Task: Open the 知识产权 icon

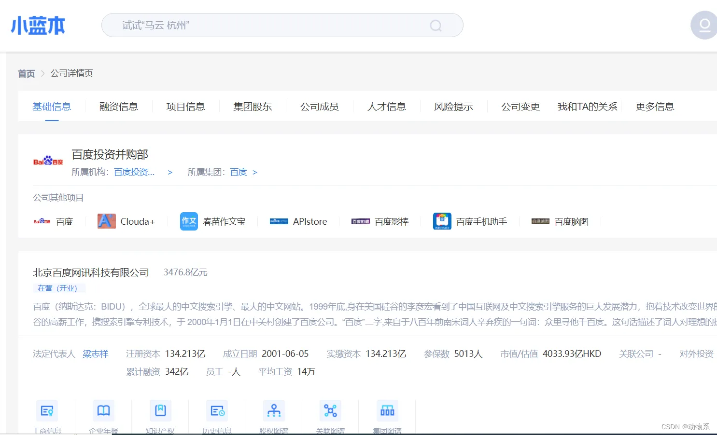Action: point(160,411)
